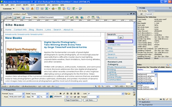Insert a Div Tag icon
Viewport: 172px width, 107px height.
(42, 9)
